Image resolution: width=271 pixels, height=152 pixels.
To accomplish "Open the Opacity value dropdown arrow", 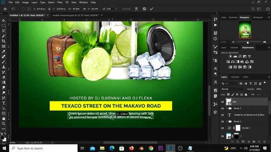I will tap(264, 89).
